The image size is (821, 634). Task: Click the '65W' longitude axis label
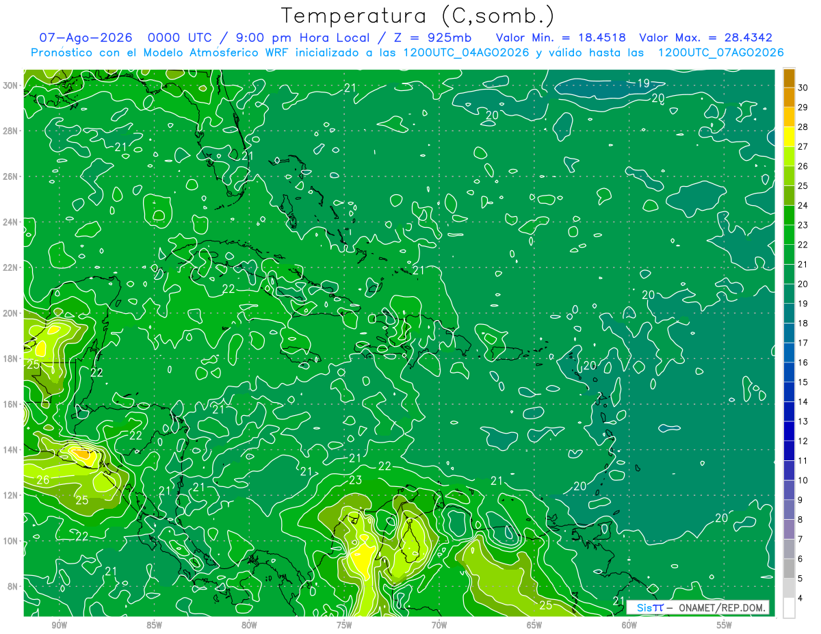point(534,625)
